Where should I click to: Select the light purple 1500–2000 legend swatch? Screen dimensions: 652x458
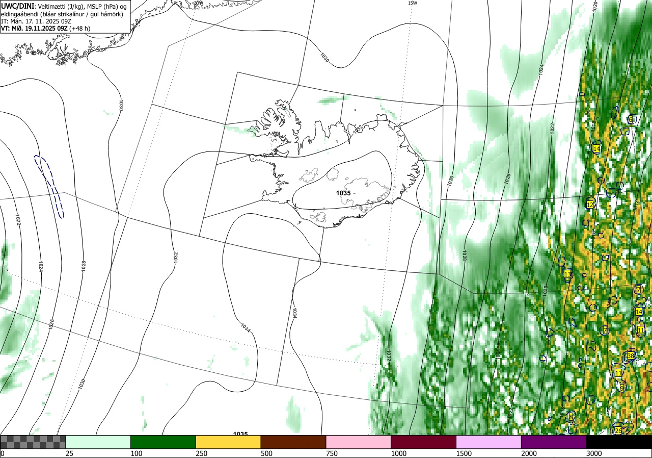[489, 442]
